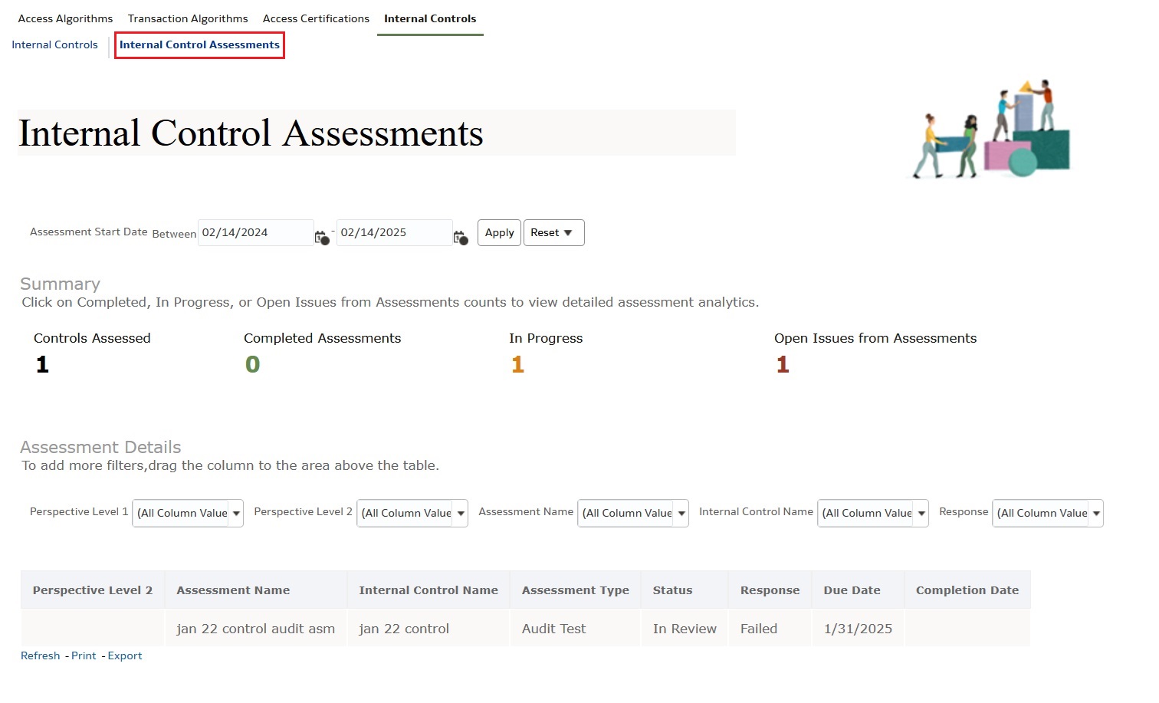
Task: Click the Assessment Type column header
Action: 576,590
